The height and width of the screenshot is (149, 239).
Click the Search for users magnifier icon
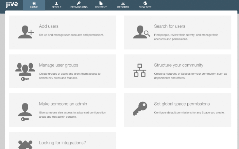142,32
